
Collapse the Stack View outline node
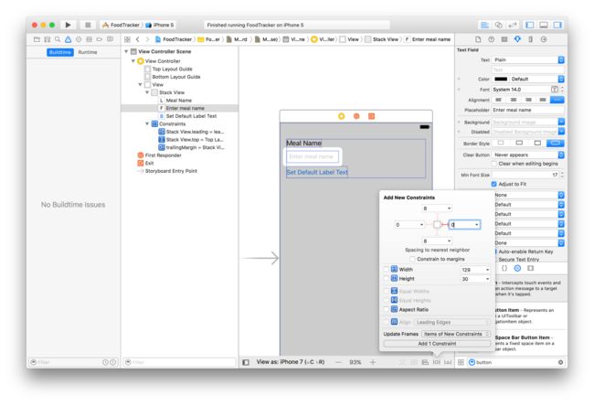(147, 92)
